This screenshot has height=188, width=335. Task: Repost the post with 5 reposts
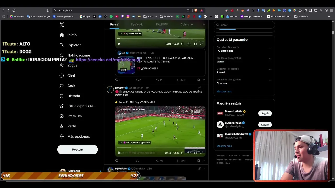coord(137,80)
